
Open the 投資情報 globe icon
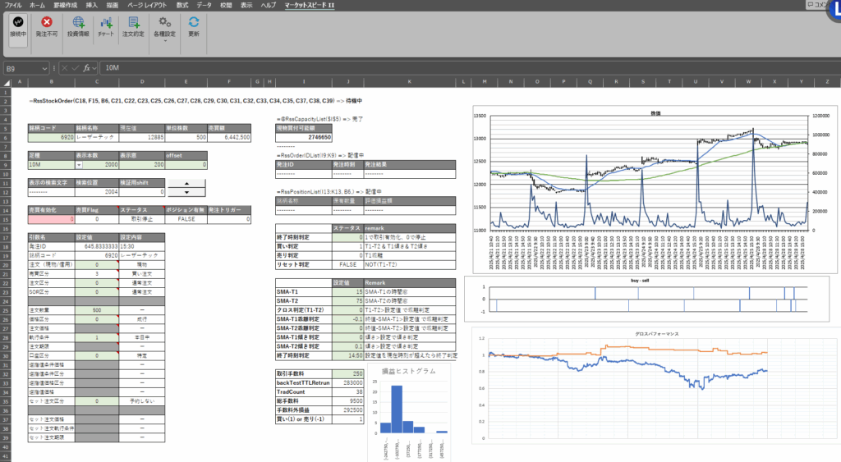click(x=78, y=22)
